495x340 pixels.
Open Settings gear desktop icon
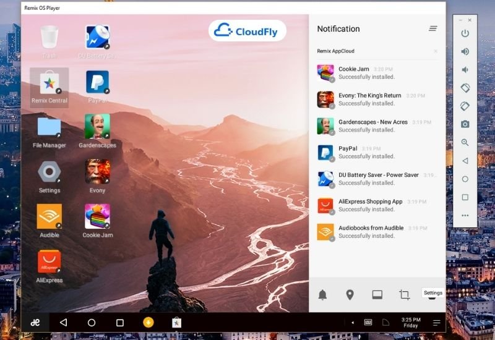(49, 172)
